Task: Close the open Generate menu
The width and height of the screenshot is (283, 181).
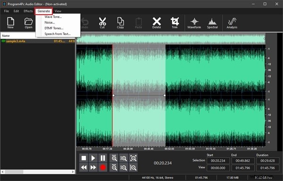Action: click(44, 11)
